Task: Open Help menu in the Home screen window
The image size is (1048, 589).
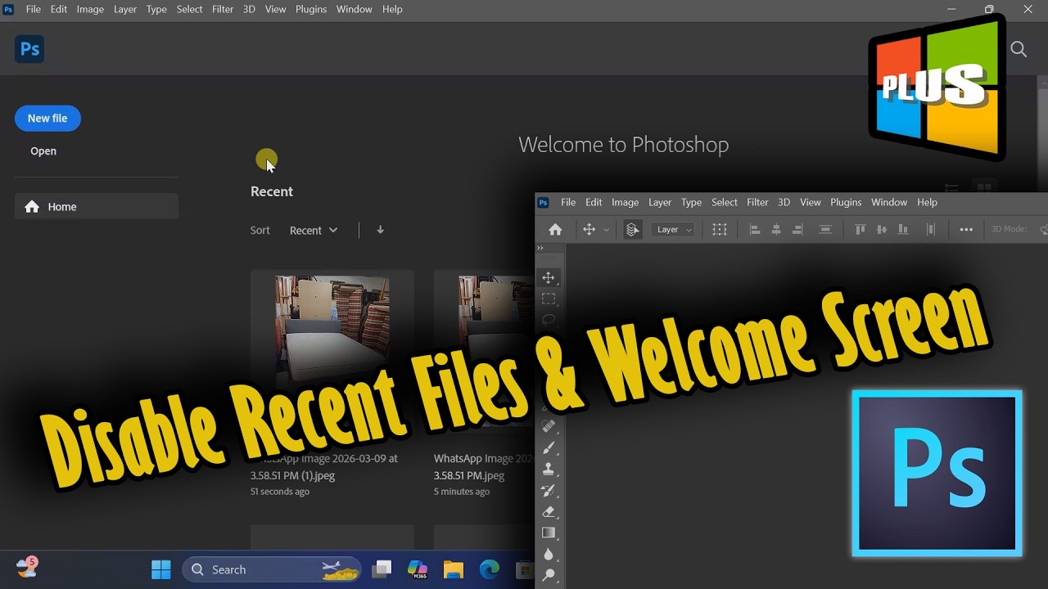Action: click(392, 9)
